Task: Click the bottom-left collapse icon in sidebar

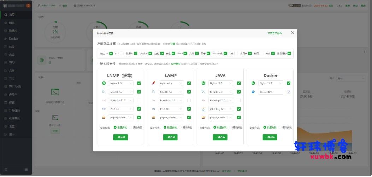Action: coord(6,170)
